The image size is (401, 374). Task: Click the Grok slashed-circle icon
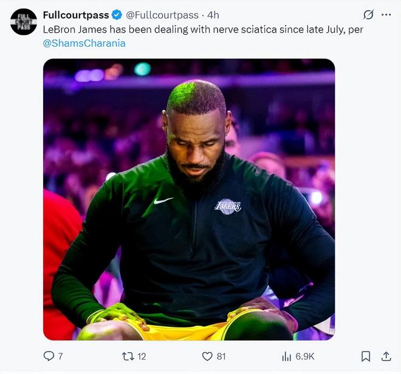(x=368, y=15)
